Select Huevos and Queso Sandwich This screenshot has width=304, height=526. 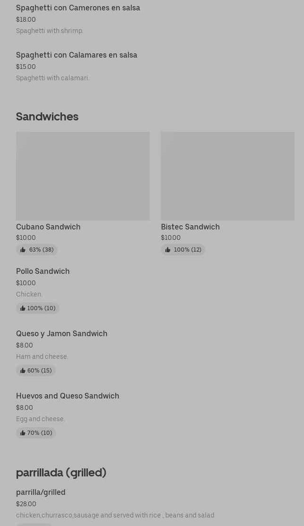tap(68, 396)
